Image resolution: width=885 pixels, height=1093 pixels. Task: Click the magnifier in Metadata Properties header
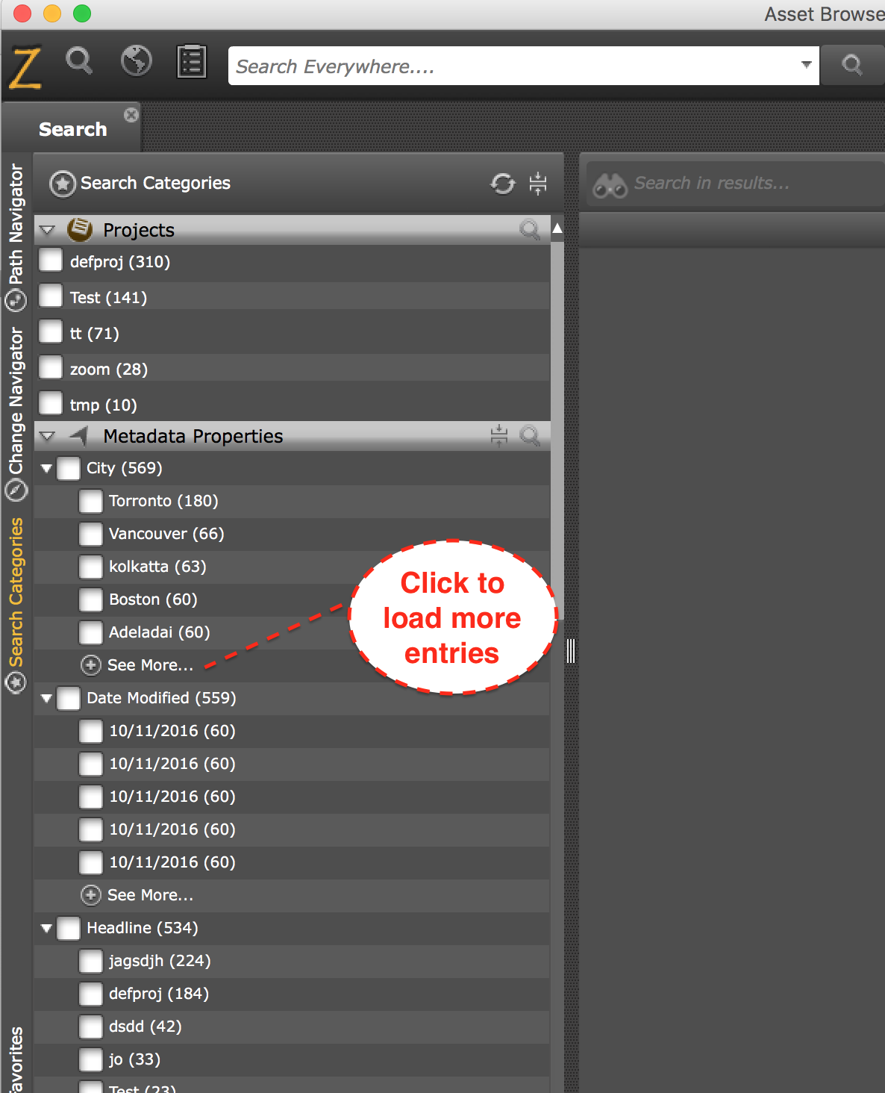pyautogui.click(x=530, y=436)
